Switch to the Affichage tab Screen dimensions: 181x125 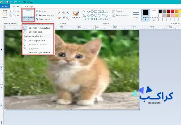pyautogui.click(x=29, y=6)
